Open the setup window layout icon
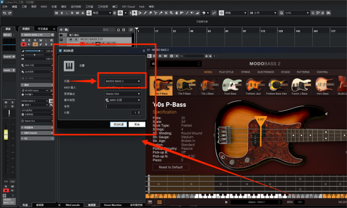The width and height of the screenshot is (347, 208). [x=329, y=13]
